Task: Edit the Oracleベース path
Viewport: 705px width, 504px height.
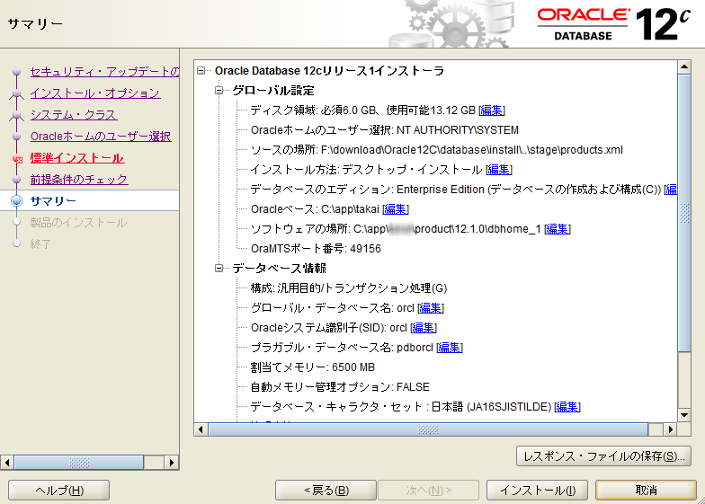Action: (396, 209)
